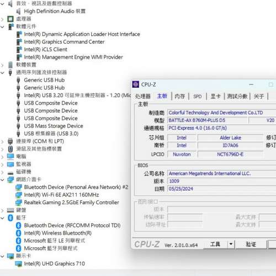
Task: Switch to the CPU-Z processor tab
Action: coord(143,96)
